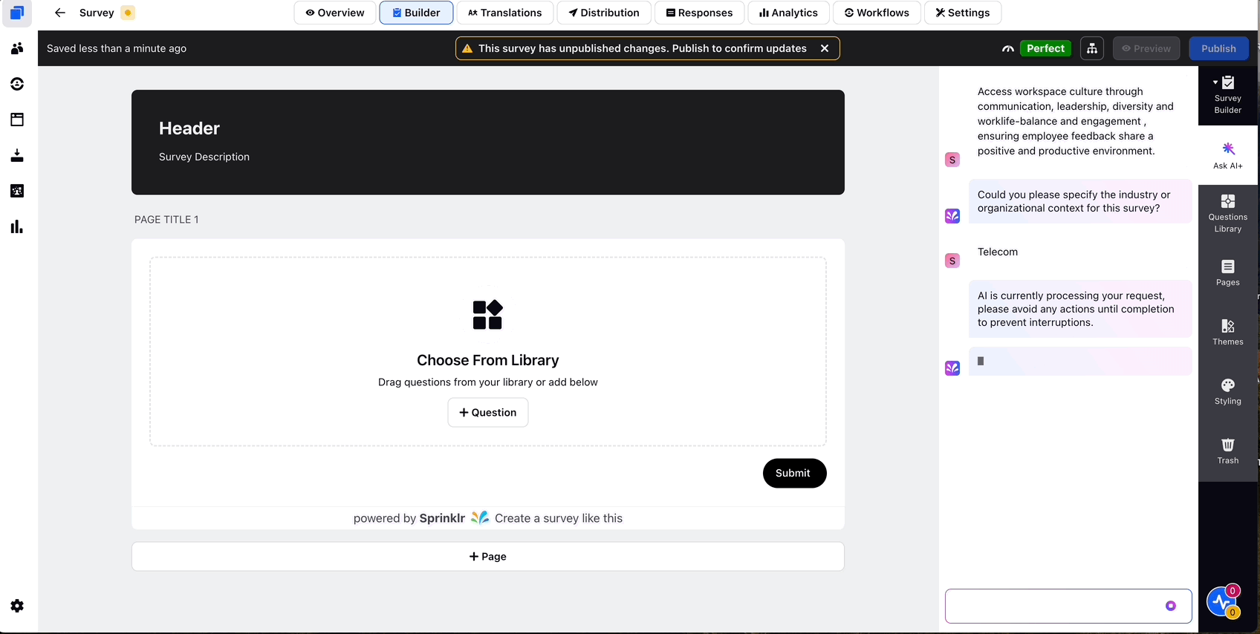
Task: Open the image gallery icon in sidebar
Action: pyautogui.click(x=17, y=191)
